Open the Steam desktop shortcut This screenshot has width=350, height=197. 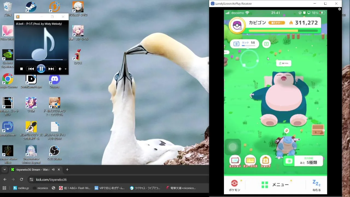pyautogui.click(x=31, y=7)
